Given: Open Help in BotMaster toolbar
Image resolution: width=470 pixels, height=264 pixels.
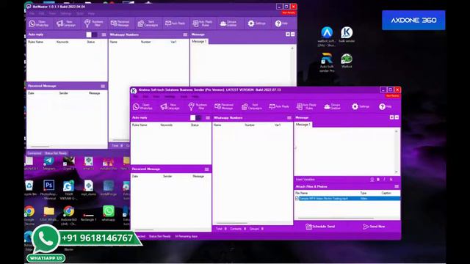Looking at the screenshot, I should (281, 23).
